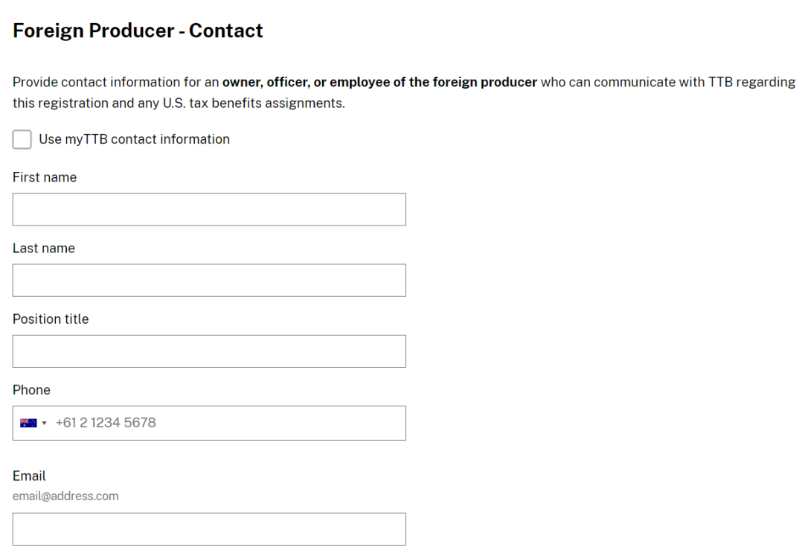Click the 'Position title' field label

coord(51,319)
